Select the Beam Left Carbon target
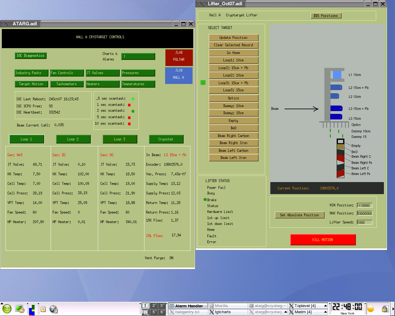395x316 pixels. point(234,151)
